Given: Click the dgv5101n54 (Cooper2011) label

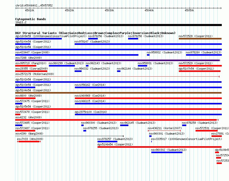Looking at the screenshot, I should point(33,47).
